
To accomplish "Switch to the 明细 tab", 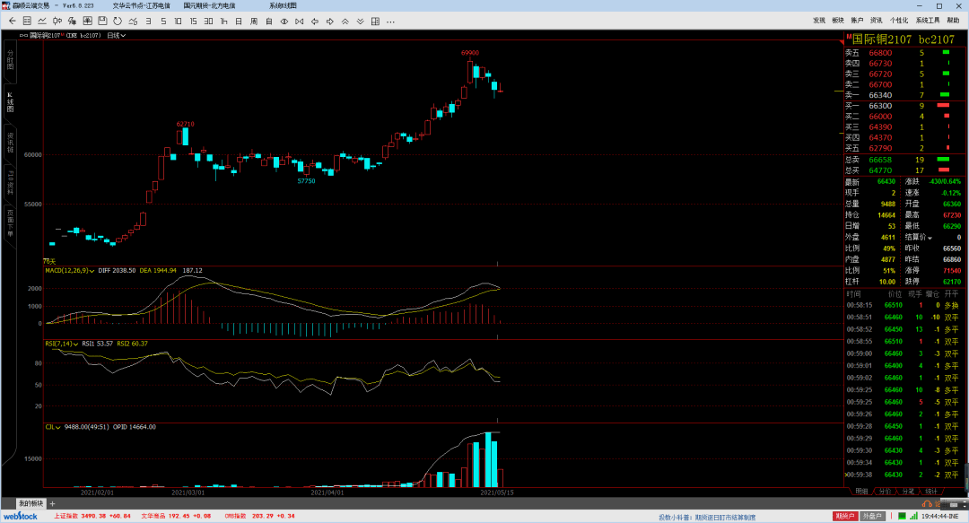I will click(x=861, y=492).
